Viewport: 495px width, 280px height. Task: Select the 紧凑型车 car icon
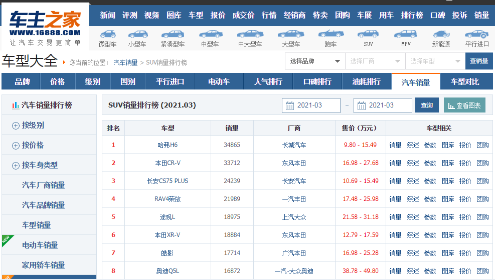coord(173,34)
